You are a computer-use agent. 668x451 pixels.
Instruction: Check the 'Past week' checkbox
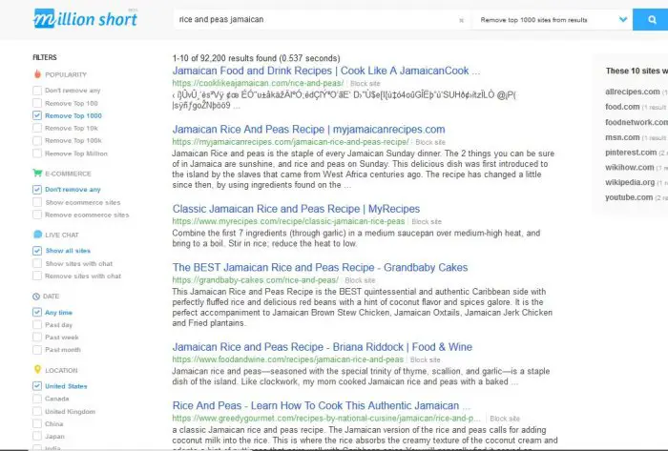37,337
